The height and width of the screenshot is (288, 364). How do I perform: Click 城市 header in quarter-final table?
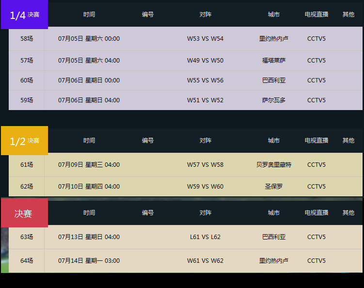[274, 15]
